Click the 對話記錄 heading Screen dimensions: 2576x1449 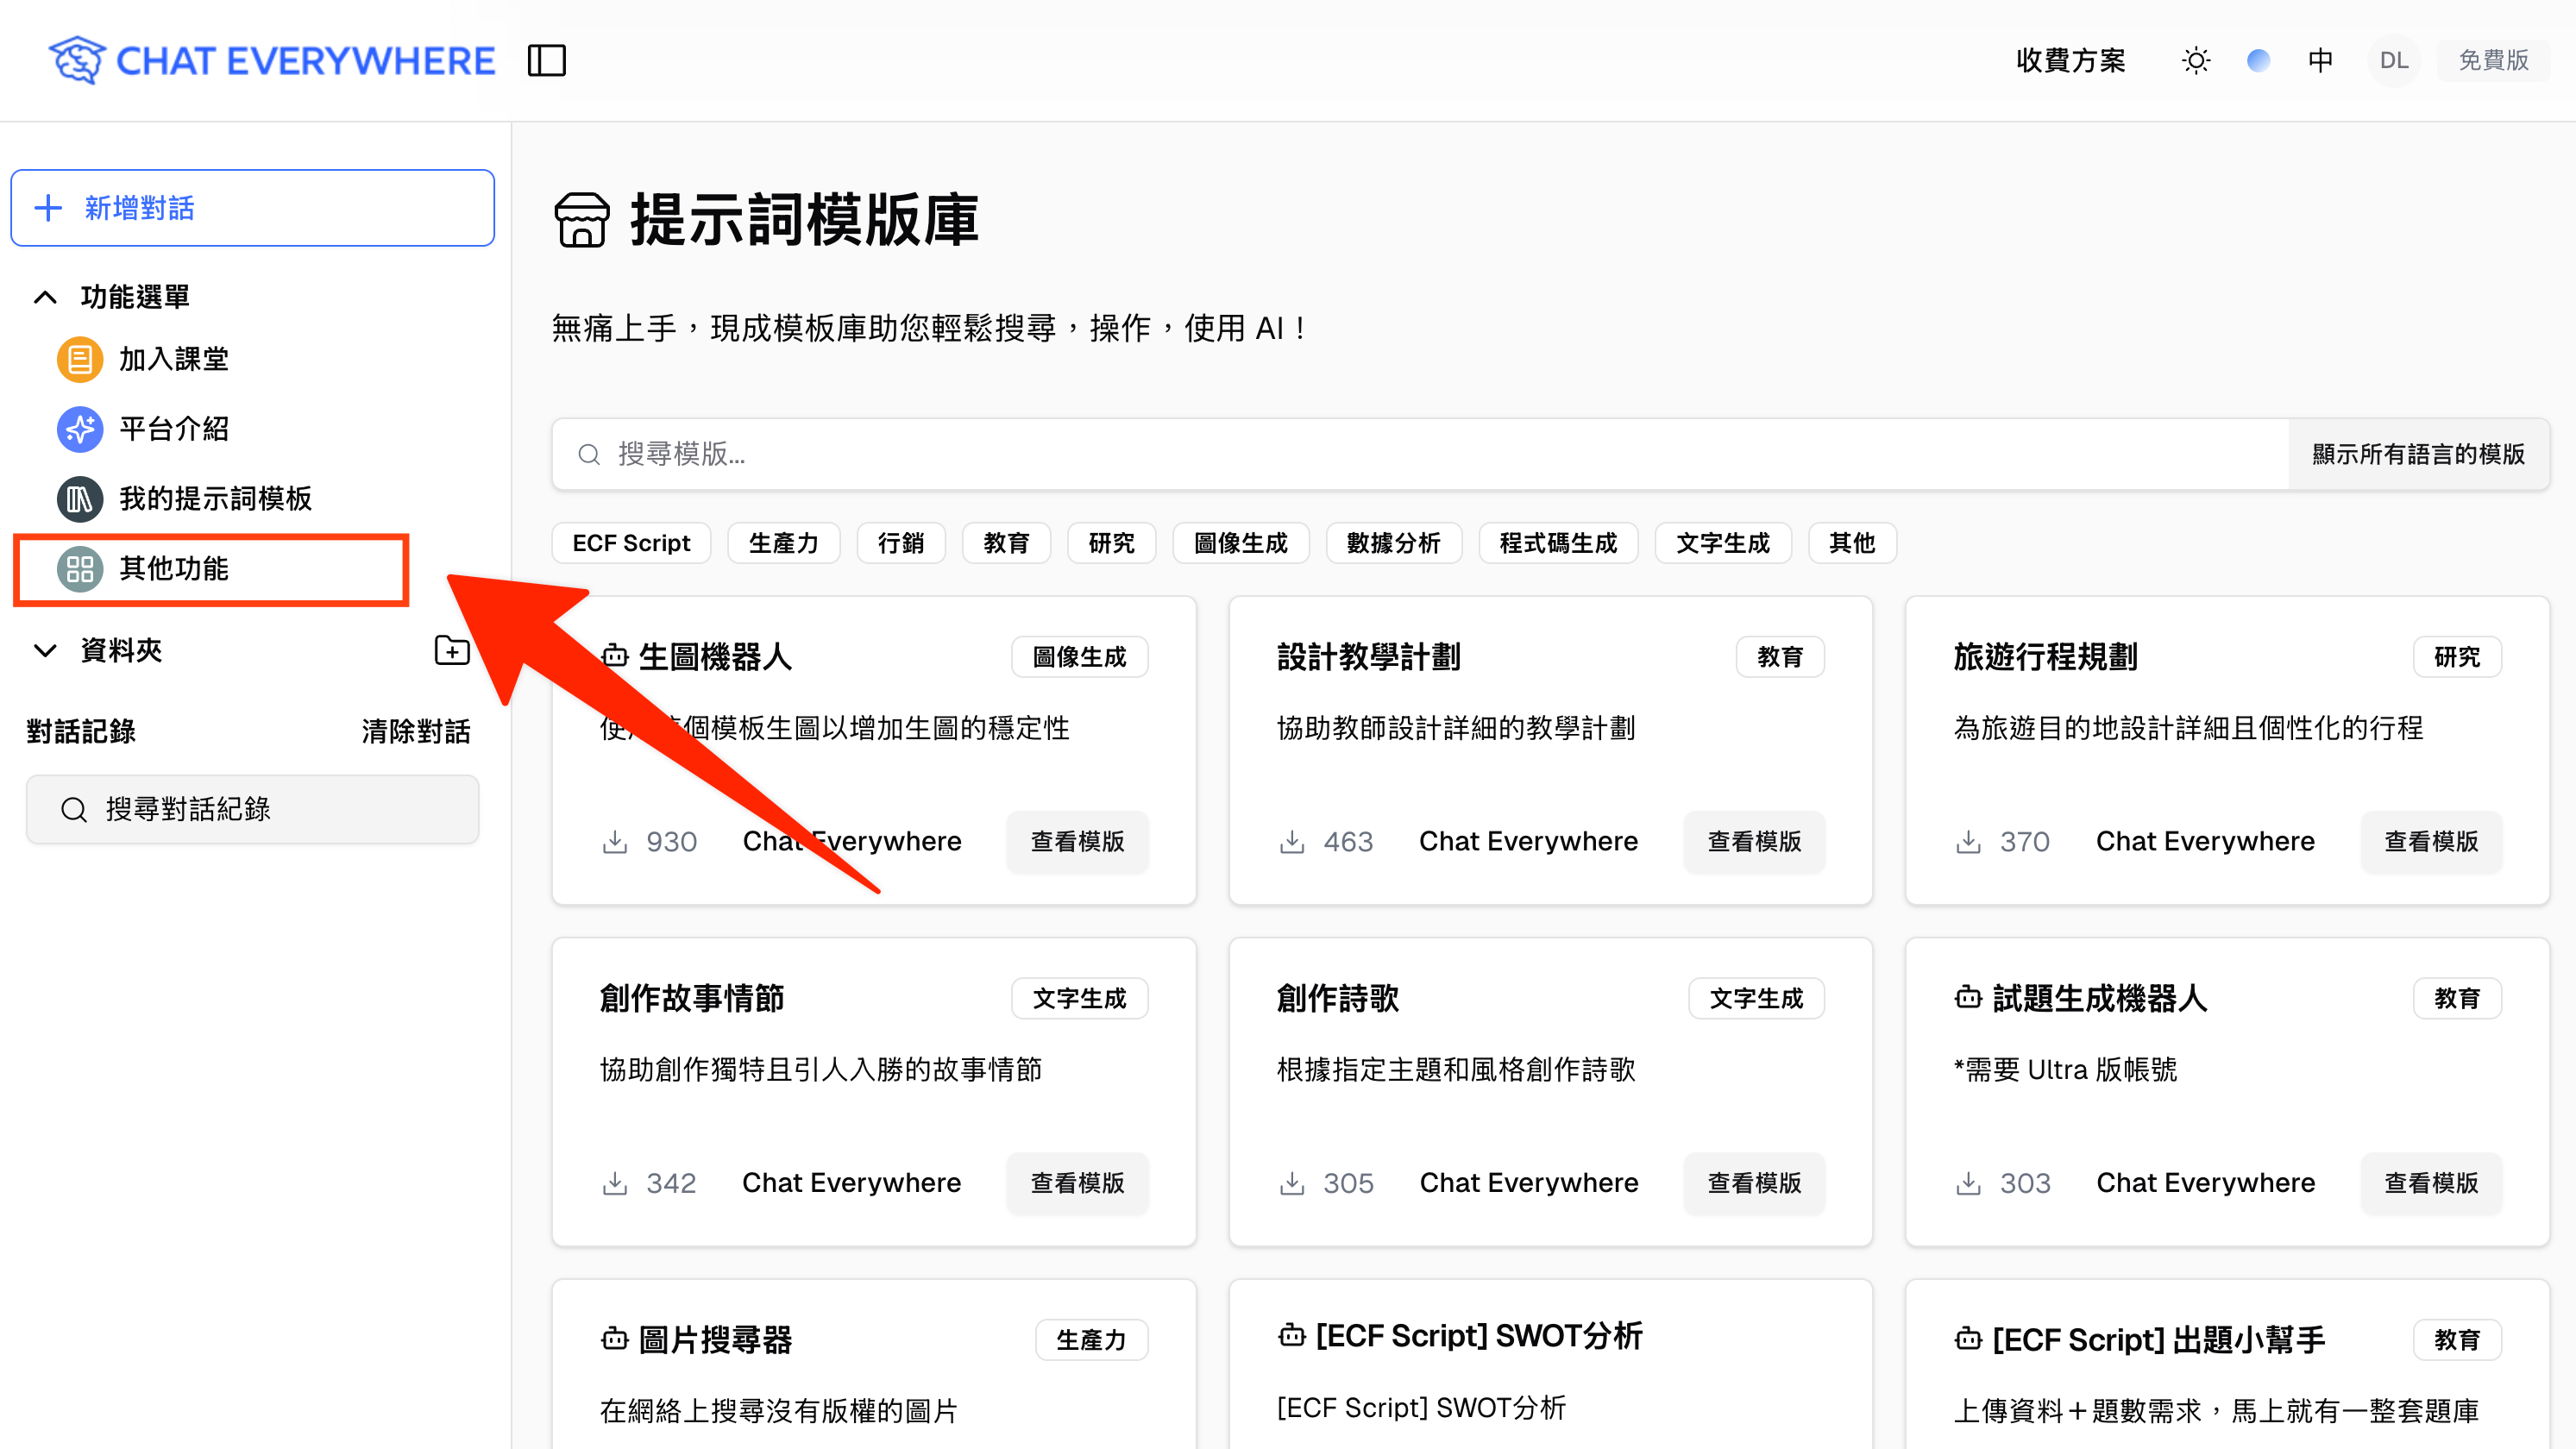pyautogui.click(x=81, y=731)
